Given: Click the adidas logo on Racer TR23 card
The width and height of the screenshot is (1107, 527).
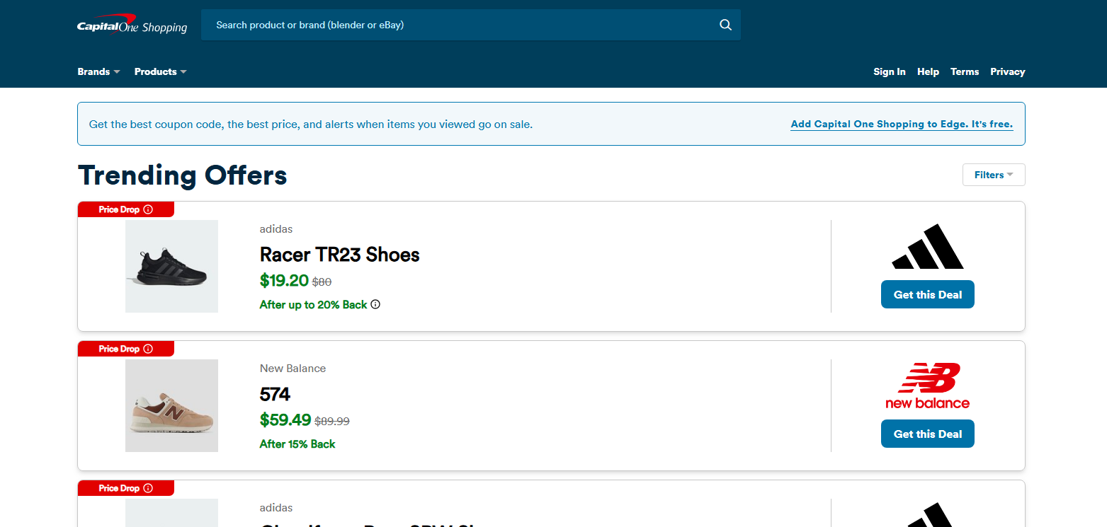Looking at the screenshot, I should 928,246.
